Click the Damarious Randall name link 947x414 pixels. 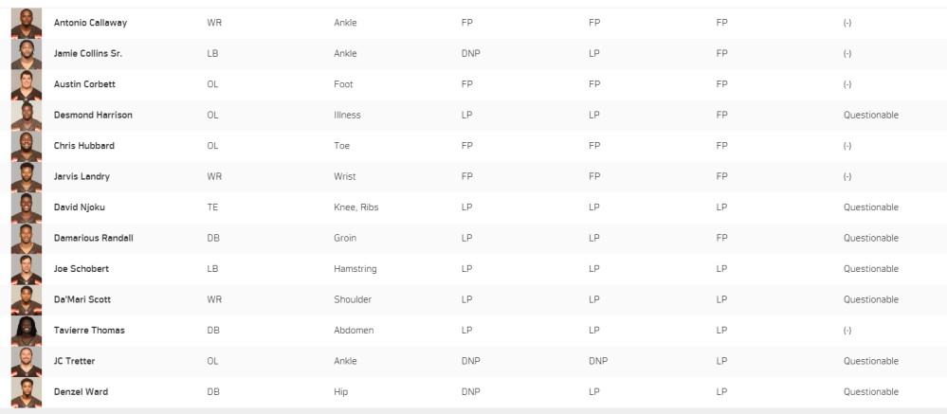point(94,238)
